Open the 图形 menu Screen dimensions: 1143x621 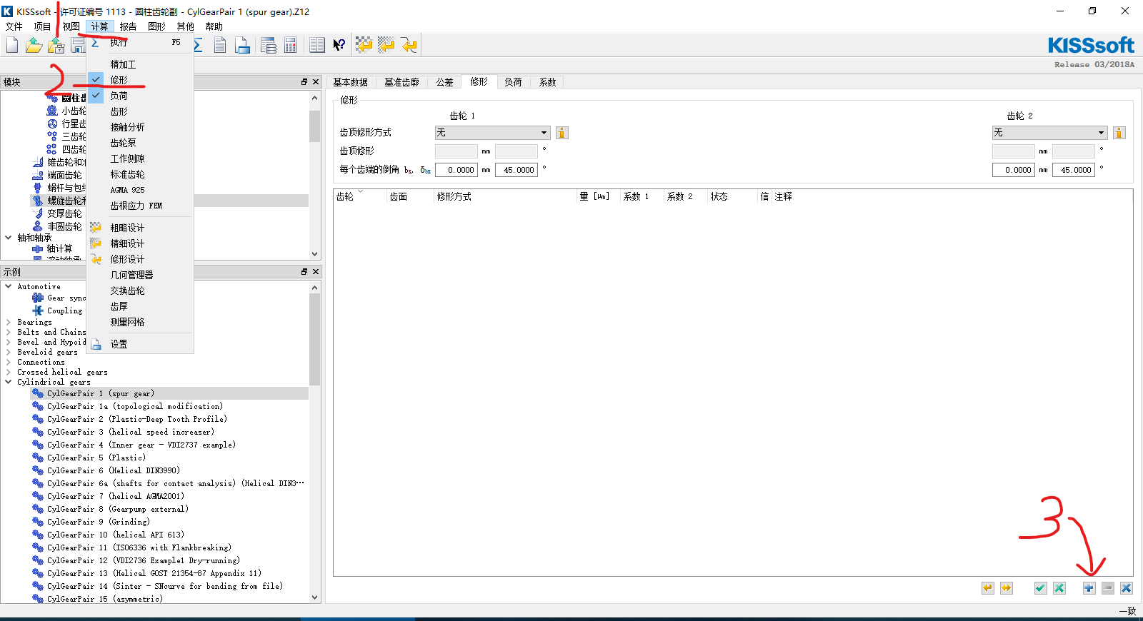156,26
